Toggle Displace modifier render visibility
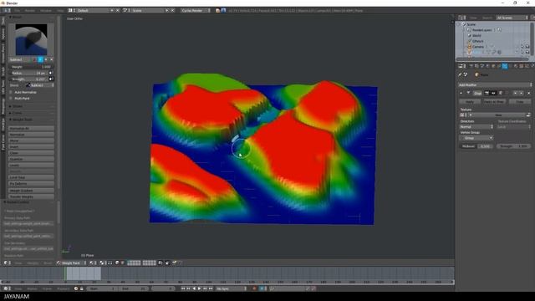This screenshot has width=535, height=301. pyautogui.click(x=487, y=93)
